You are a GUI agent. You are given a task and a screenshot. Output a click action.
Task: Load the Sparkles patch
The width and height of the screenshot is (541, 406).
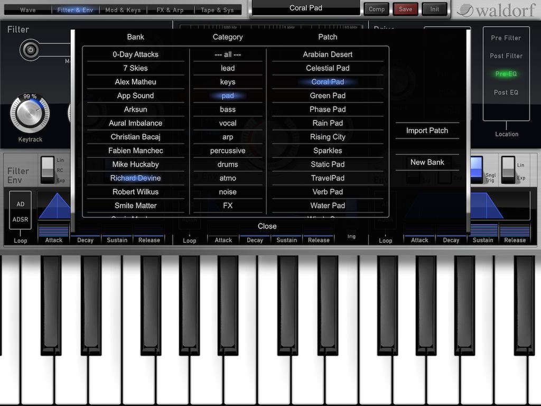(x=328, y=151)
